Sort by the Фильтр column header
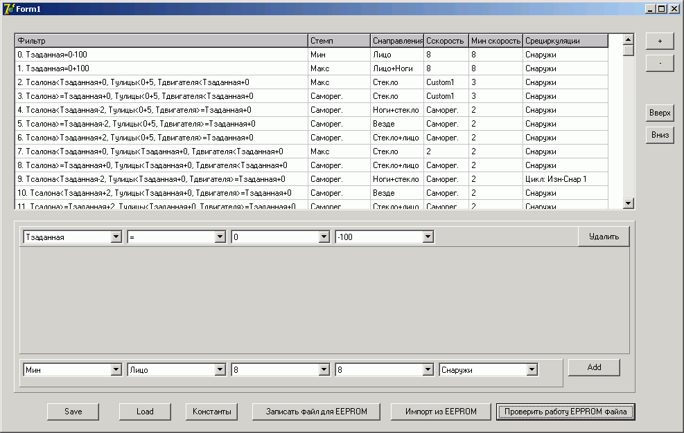 (161, 41)
